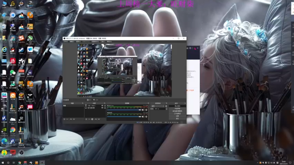Open the notification center in the taskbar corner
This screenshot has height=165, width=294.
point(290,163)
